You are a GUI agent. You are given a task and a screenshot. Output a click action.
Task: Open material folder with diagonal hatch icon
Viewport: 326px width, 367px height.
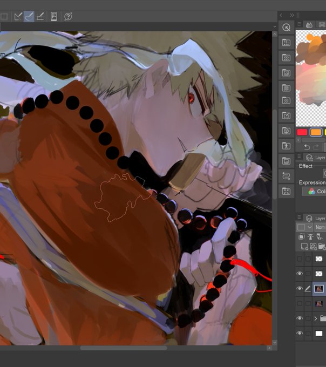[286, 57]
